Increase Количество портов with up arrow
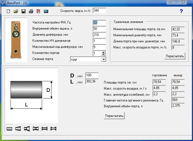The width and height of the screenshot is (193, 141). pyautogui.click(x=103, y=52)
